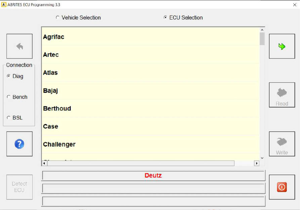Choose the Diag connection option
The height and width of the screenshot is (210, 300).
pos(9,76)
